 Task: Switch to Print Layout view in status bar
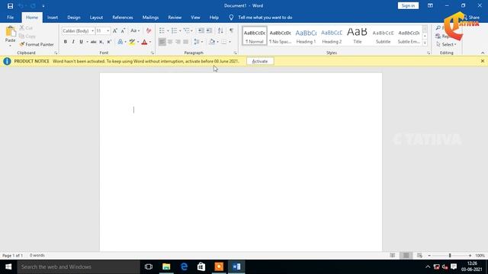coord(406,256)
